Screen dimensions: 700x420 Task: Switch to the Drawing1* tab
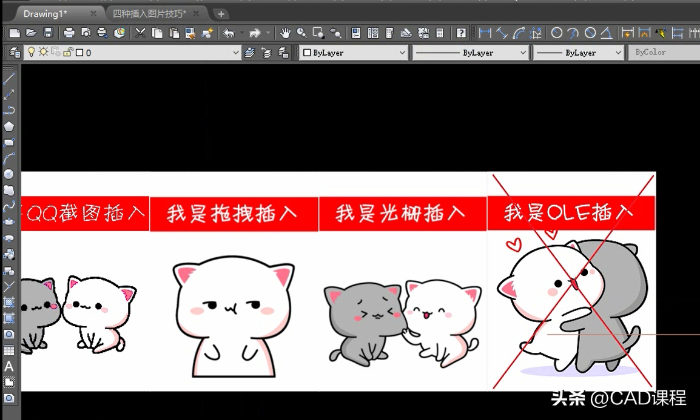tap(45, 14)
